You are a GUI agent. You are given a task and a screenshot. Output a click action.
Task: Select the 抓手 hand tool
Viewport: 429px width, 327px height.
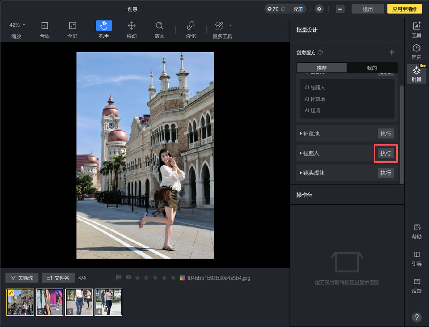[x=103, y=28]
